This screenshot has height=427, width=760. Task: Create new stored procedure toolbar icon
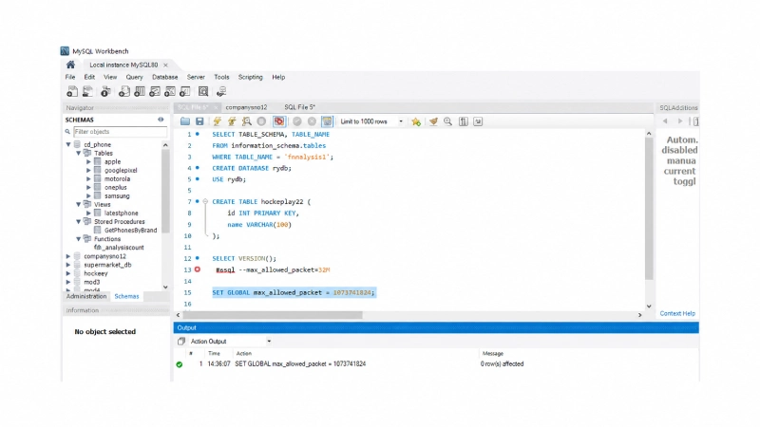coord(170,91)
